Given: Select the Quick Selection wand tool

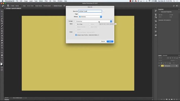Looking at the screenshot, I should click(2, 19).
